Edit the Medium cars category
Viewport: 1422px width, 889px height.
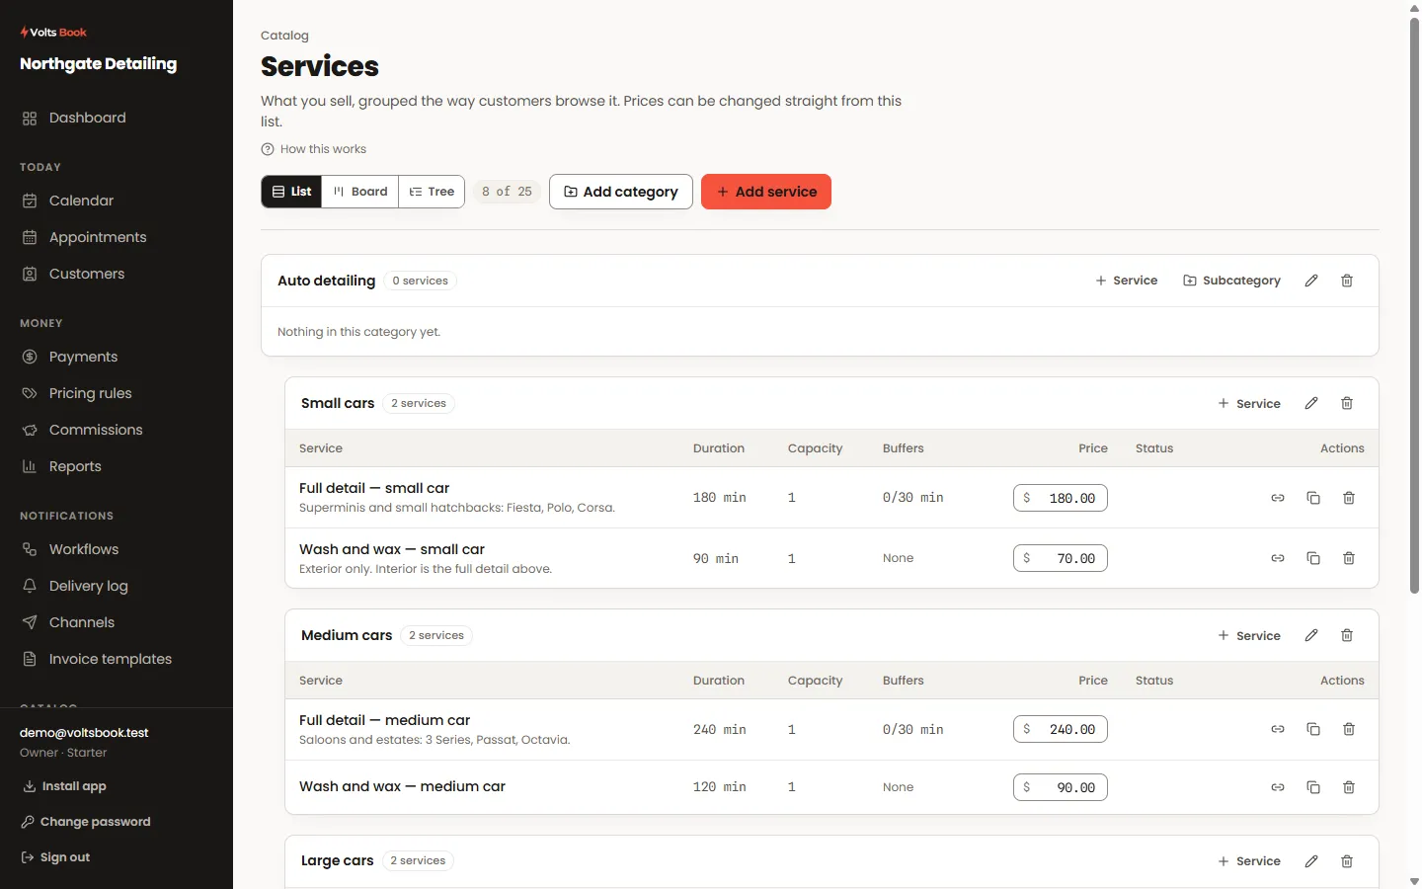click(1311, 635)
